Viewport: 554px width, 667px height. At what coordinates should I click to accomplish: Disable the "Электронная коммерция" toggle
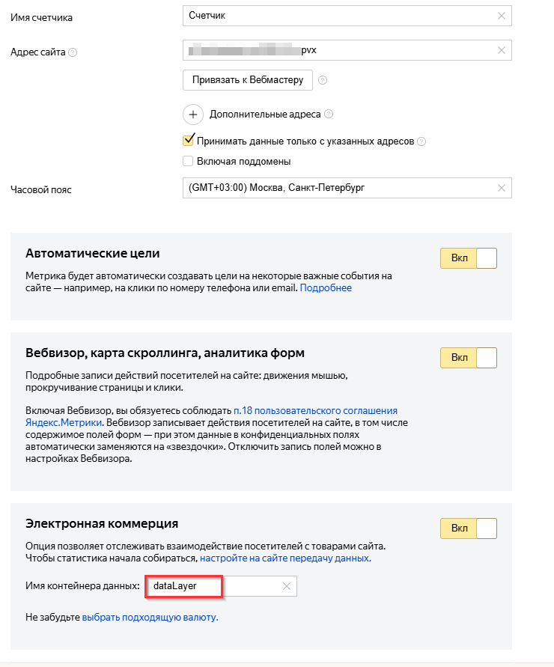pos(468,527)
